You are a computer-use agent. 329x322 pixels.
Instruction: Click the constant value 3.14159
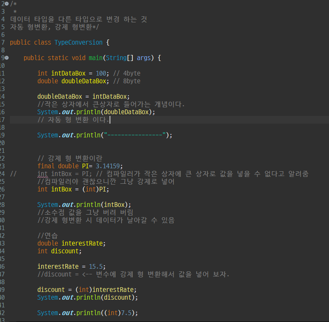(x=108, y=166)
